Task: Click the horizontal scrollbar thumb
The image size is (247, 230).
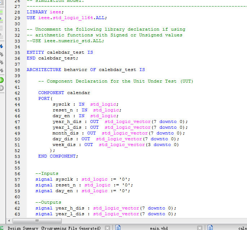Action: click(36, 220)
